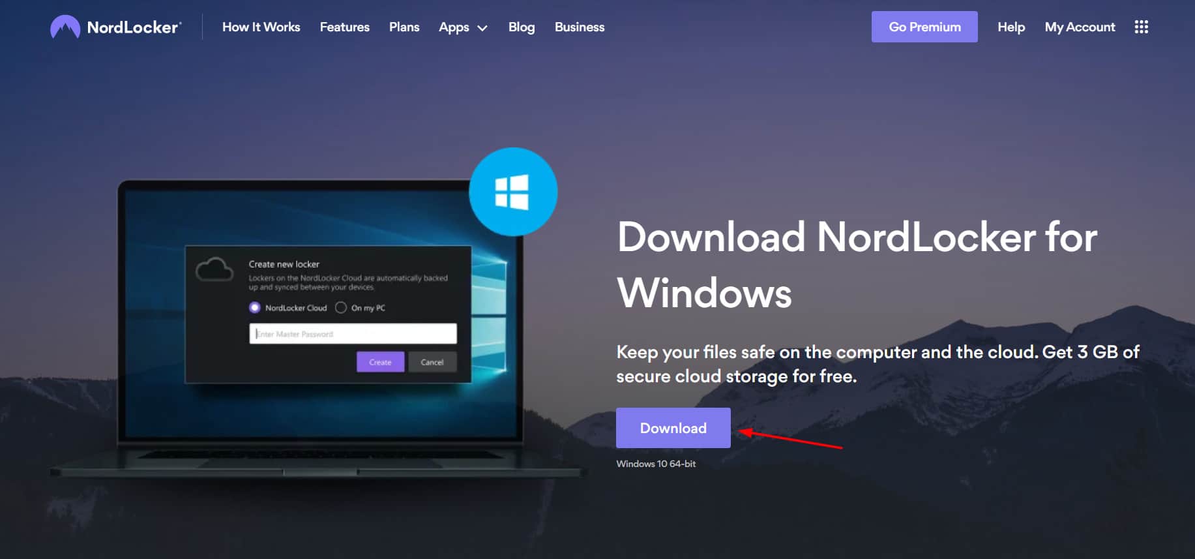The width and height of the screenshot is (1195, 559).
Task: Open My Account
Action: tap(1080, 27)
